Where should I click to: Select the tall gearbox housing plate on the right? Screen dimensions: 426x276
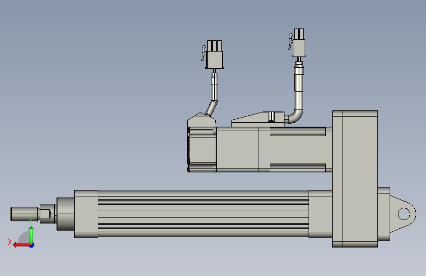click(355, 178)
